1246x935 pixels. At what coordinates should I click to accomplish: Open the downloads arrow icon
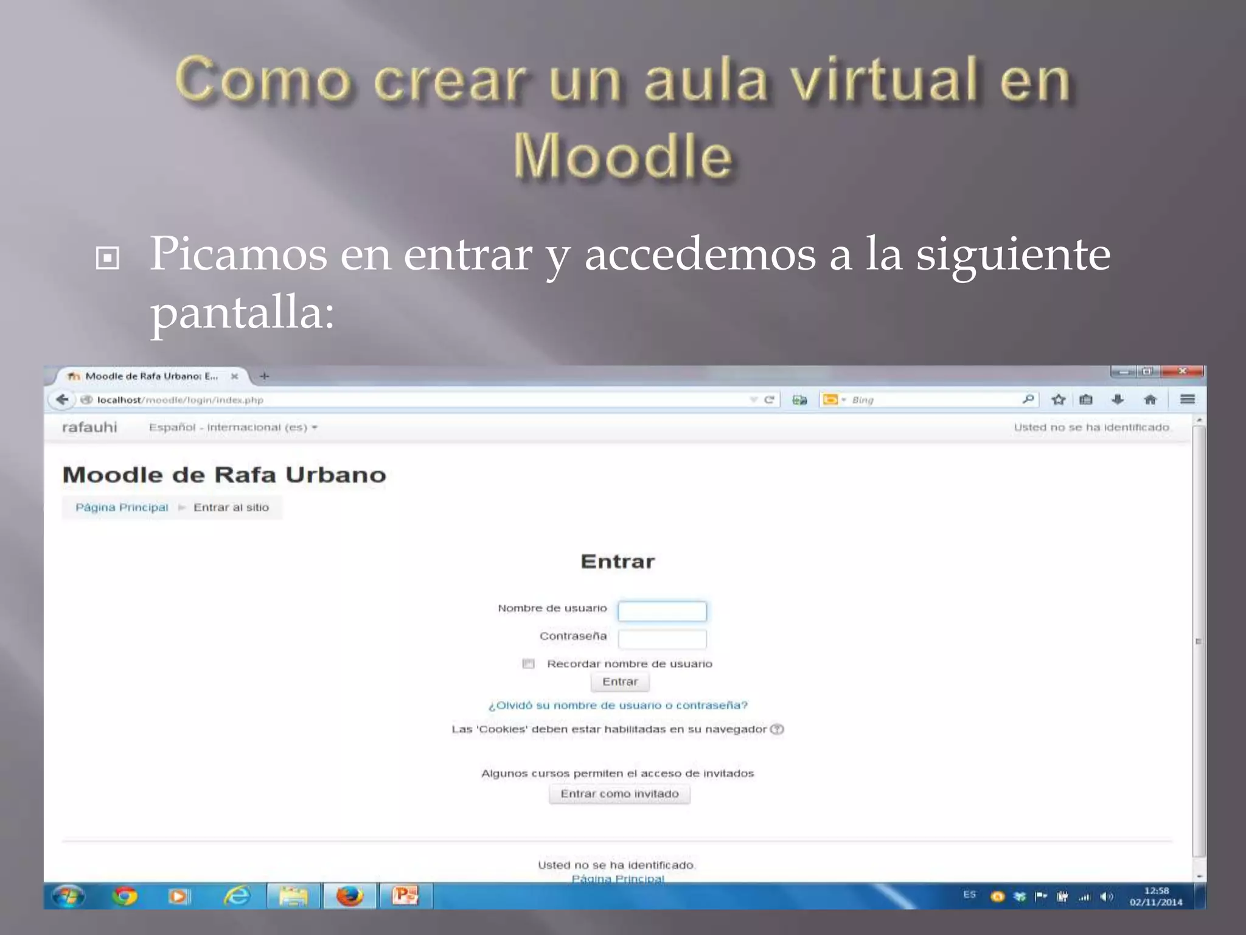click(1118, 399)
